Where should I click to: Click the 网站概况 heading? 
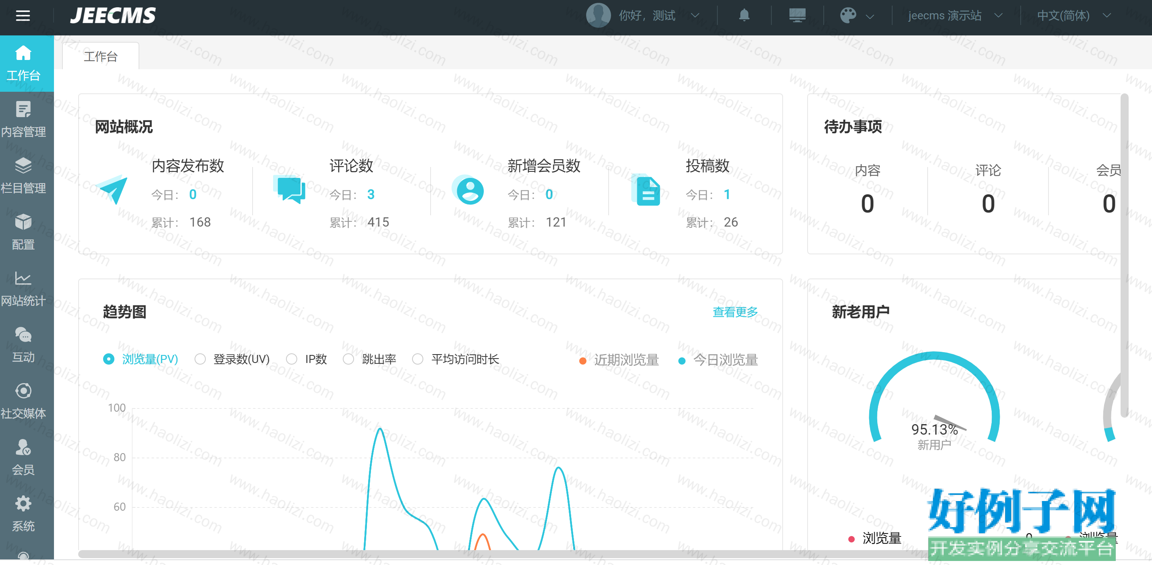coord(124,126)
